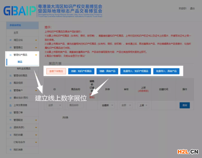Click the 展品名称 column header

coord(76,89)
